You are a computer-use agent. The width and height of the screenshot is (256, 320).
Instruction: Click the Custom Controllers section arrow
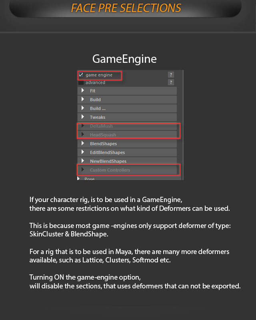click(x=83, y=170)
